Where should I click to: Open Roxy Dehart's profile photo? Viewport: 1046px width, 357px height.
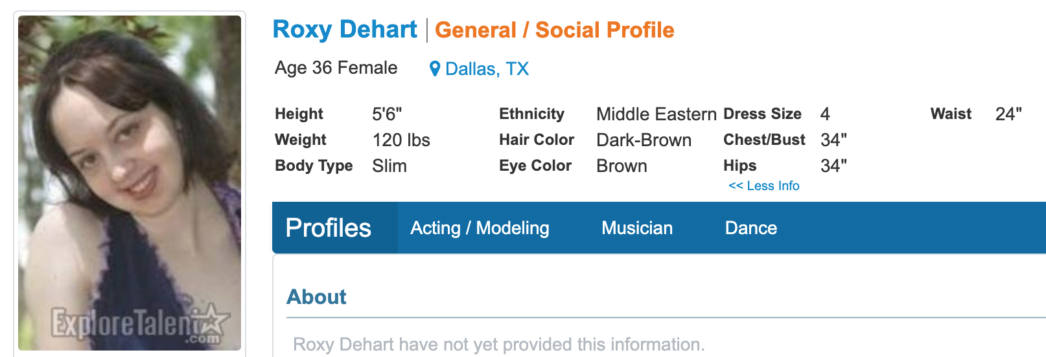(x=130, y=183)
